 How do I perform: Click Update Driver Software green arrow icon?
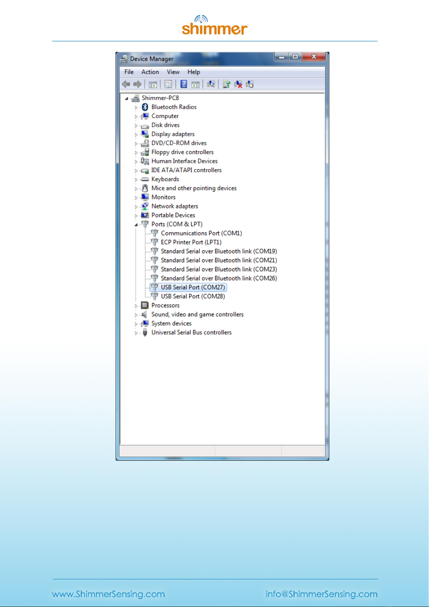[226, 84]
